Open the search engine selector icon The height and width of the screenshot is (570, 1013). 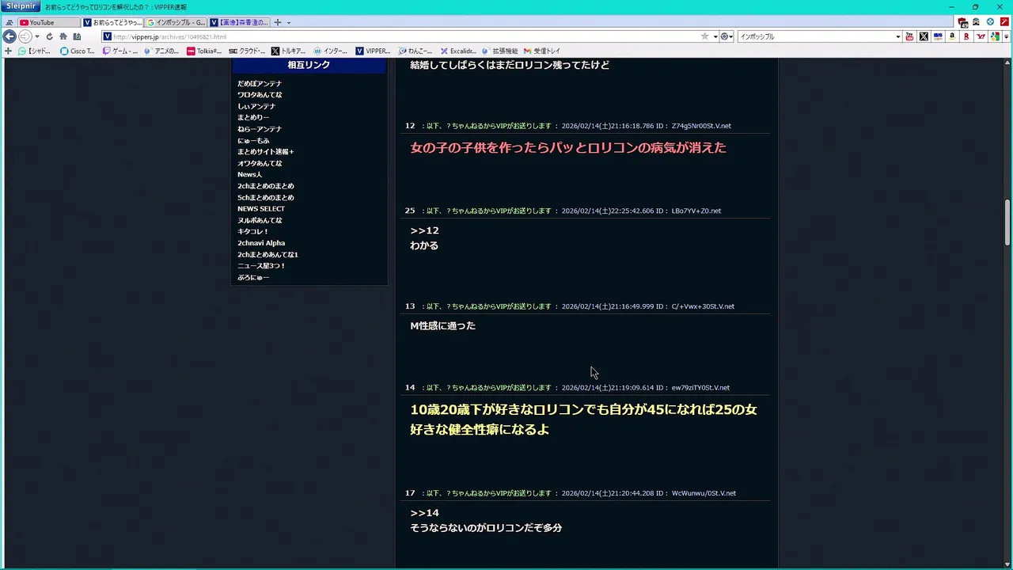pyautogui.click(x=725, y=36)
